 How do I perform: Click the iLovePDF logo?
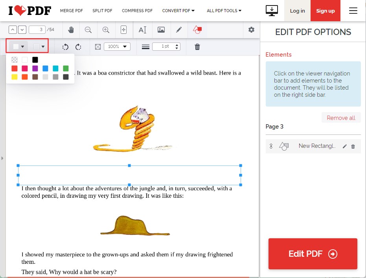pos(29,11)
